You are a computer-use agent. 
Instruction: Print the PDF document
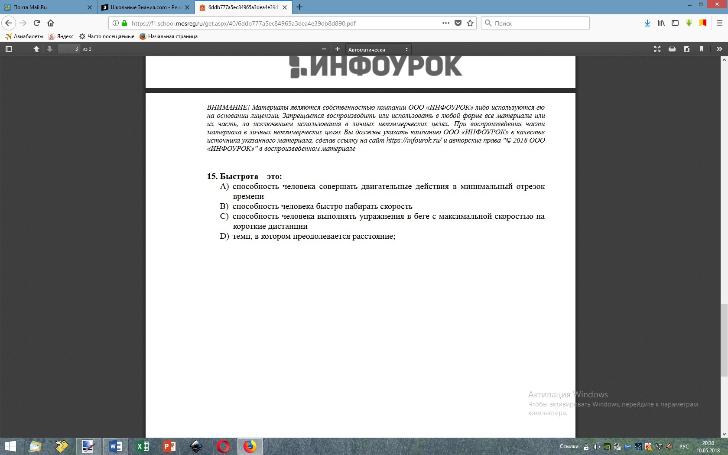click(x=672, y=49)
